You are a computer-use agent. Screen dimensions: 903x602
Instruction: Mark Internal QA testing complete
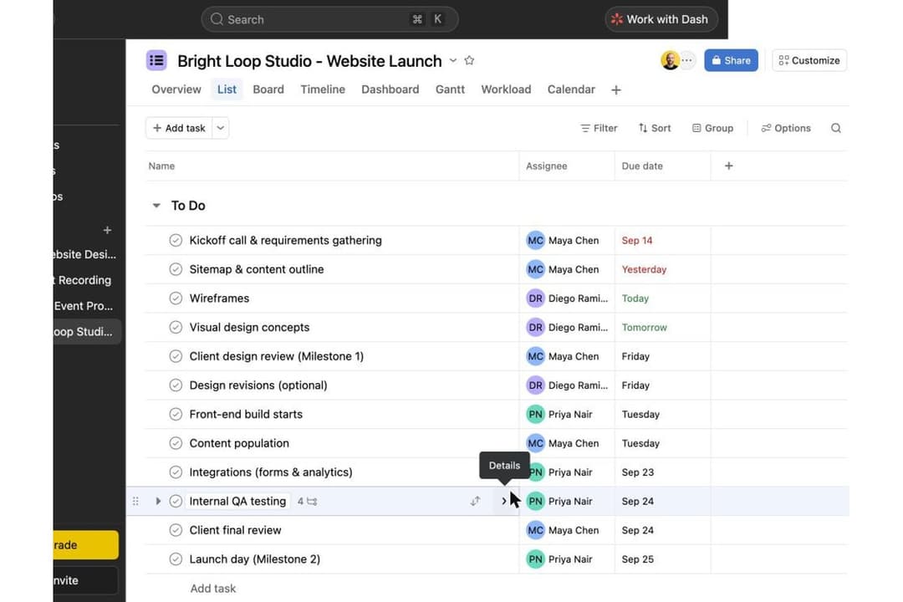pos(176,501)
